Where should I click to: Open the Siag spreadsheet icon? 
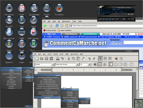(22, 44)
